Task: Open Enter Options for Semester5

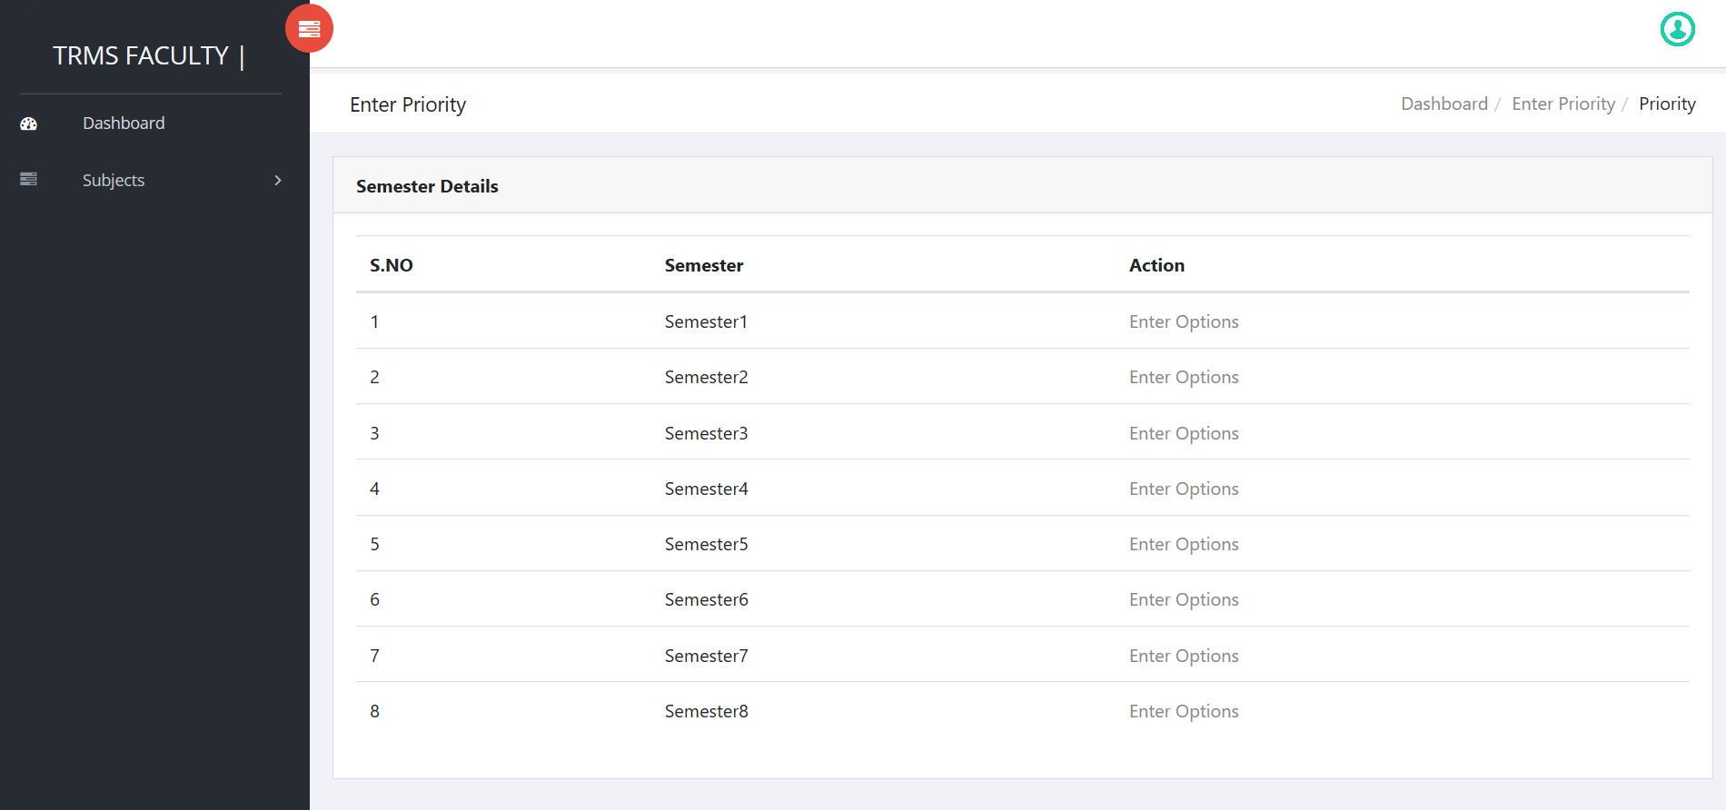Action: pos(1184,544)
